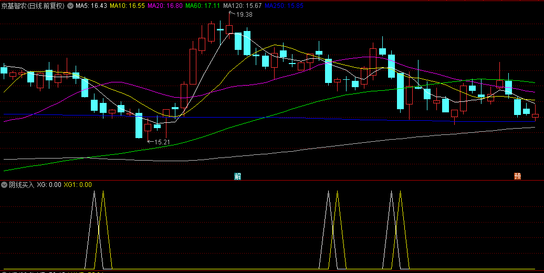Click the 阴线买入 indicator name
The height and width of the screenshot is (273, 544).
click(22, 185)
